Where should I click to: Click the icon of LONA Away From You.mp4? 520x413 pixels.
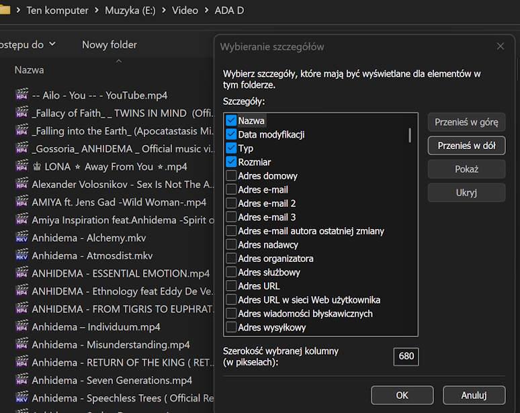tap(21, 167)
